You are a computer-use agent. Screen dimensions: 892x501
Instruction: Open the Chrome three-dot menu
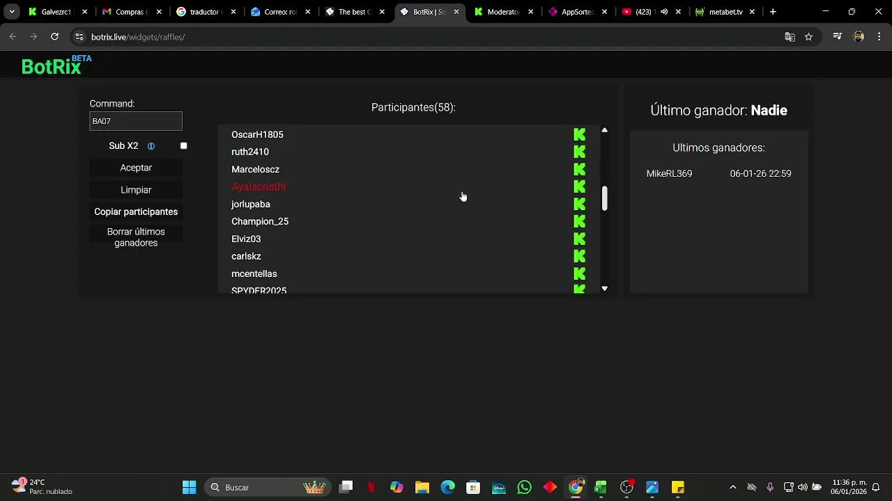pos(879,37)
